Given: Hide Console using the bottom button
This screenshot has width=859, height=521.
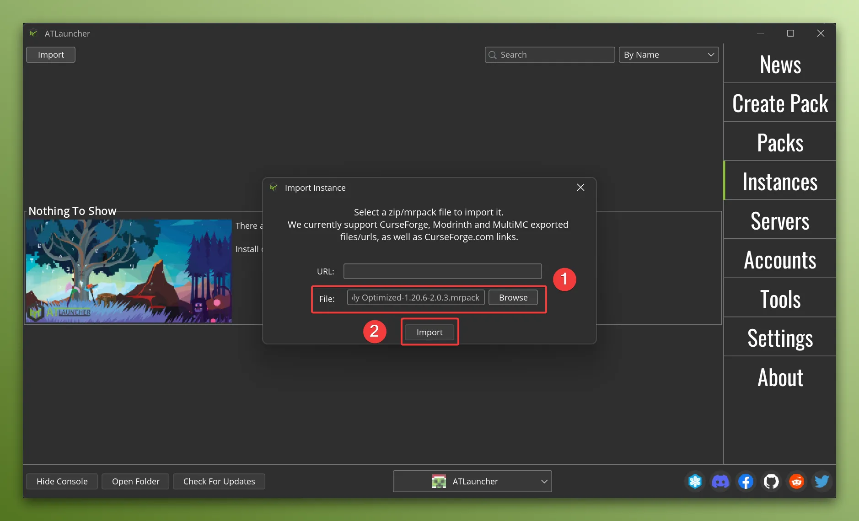Looking at the screenshot, I should click(x=61, y=481).
